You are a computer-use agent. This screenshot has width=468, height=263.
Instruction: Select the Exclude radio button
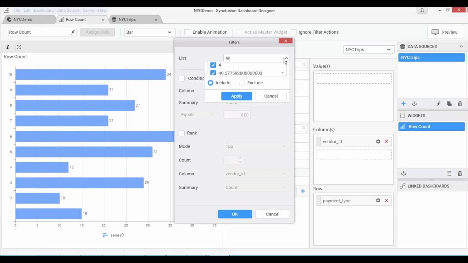pyautogui.click(x=242, y=83)
